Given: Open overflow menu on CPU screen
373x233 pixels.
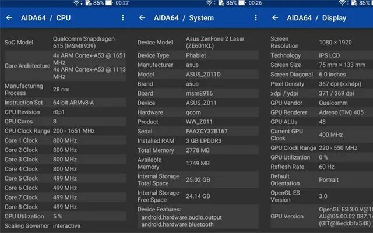Looking at the screenshot, I should (123, 17).
